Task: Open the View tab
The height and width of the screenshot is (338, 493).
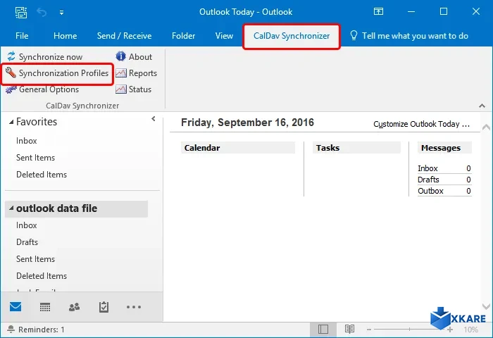Action: point(224,36)
